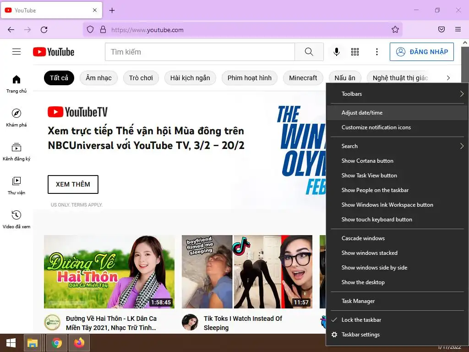Click the tracking protection shield icon
This screenshot has width=469, height=352.
coord(90,29)
